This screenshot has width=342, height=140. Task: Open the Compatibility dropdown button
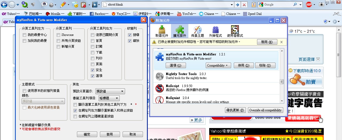[219, 65]
